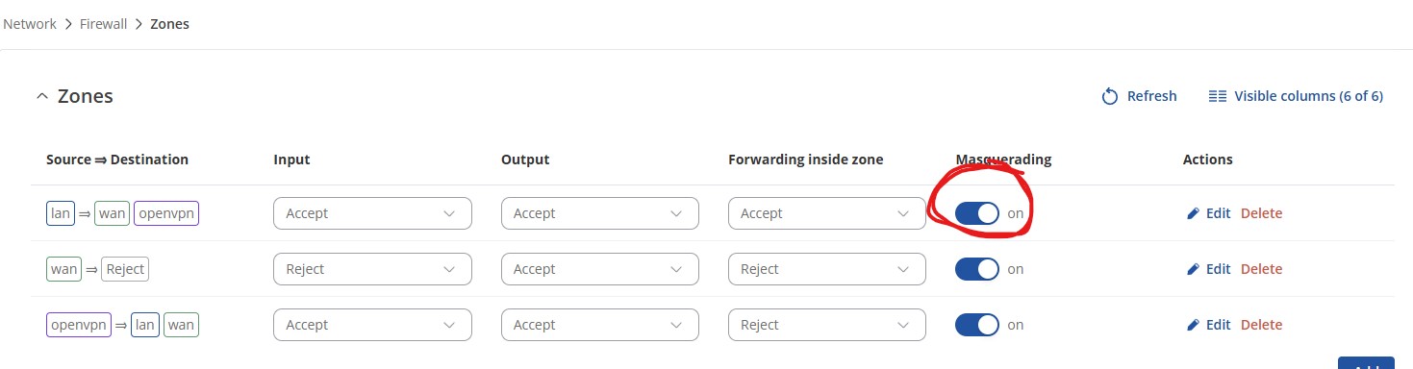Open the Visible columns list icon
The width and height of the screenshot is (1413, 369).
1218,96
